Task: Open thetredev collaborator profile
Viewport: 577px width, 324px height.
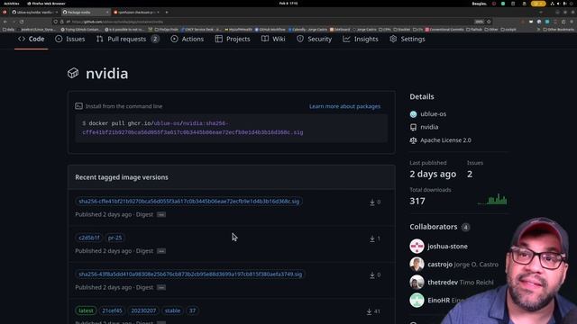Action: pyautogui.click(x=443, y=282)
